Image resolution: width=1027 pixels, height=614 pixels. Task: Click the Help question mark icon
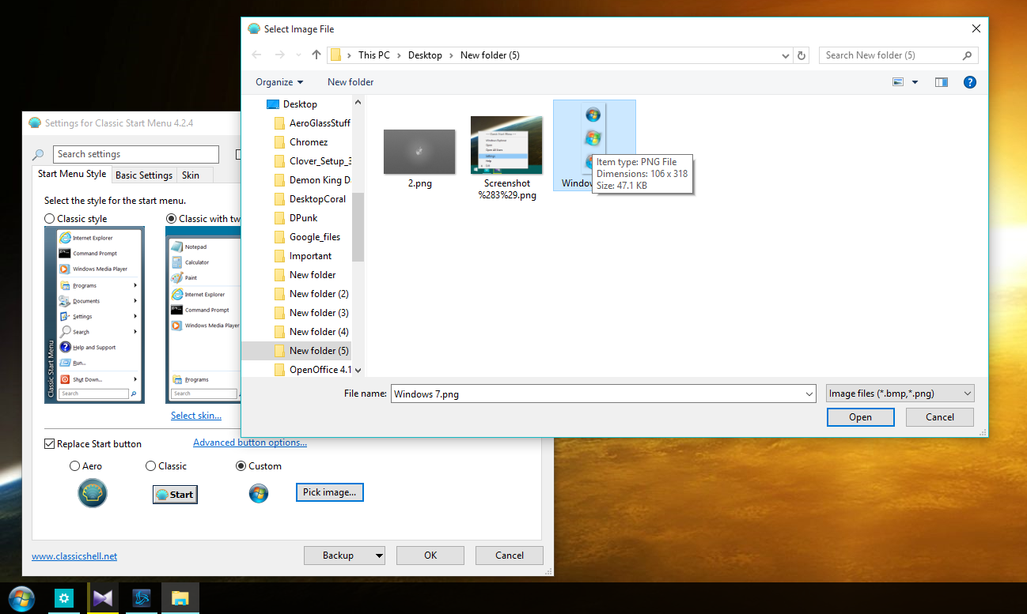click(969, 81)
